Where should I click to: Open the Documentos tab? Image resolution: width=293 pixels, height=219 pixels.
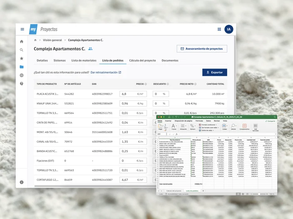[170, 61]
